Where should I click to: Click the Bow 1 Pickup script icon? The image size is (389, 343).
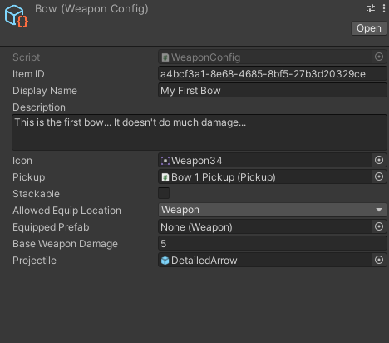coord(165,177)
